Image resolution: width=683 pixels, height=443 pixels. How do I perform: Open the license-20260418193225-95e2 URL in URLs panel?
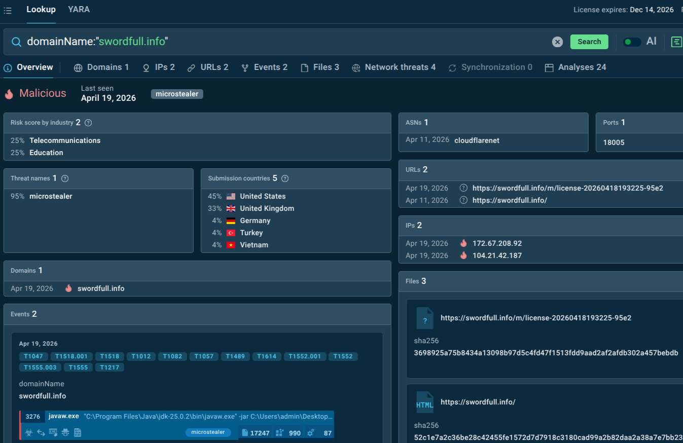(x=568, y=188)
